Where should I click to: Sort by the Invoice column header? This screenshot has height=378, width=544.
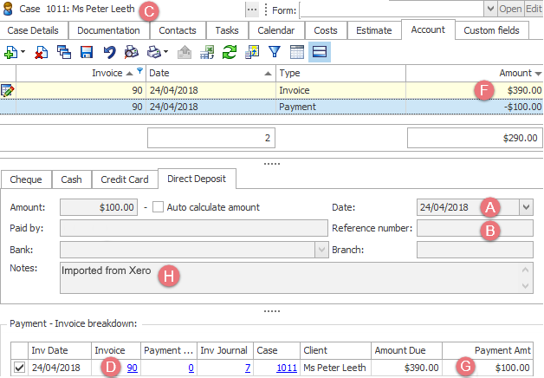[81, 73]
